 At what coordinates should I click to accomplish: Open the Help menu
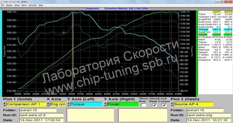41,5
